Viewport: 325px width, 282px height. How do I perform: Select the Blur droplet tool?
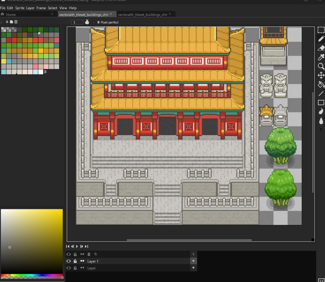(321, 121)
